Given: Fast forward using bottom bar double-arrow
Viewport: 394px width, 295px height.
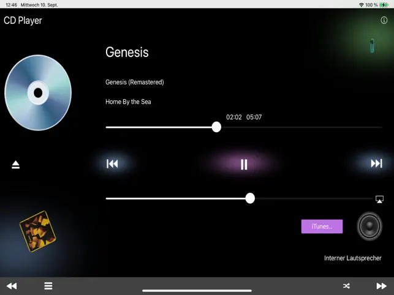Looking at the screenshot, I should click(381, 286).
